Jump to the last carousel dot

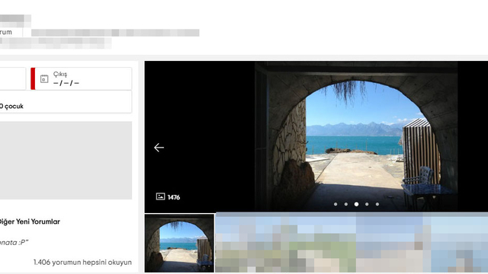click(x=377, y=204)
